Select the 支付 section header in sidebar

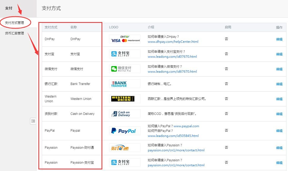(x=9, y=8)
